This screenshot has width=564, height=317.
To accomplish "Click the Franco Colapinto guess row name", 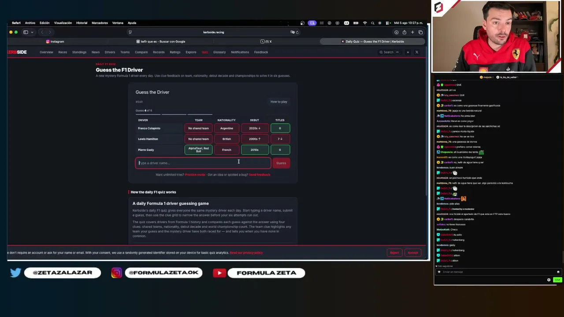I will click(x=149, y=128).
